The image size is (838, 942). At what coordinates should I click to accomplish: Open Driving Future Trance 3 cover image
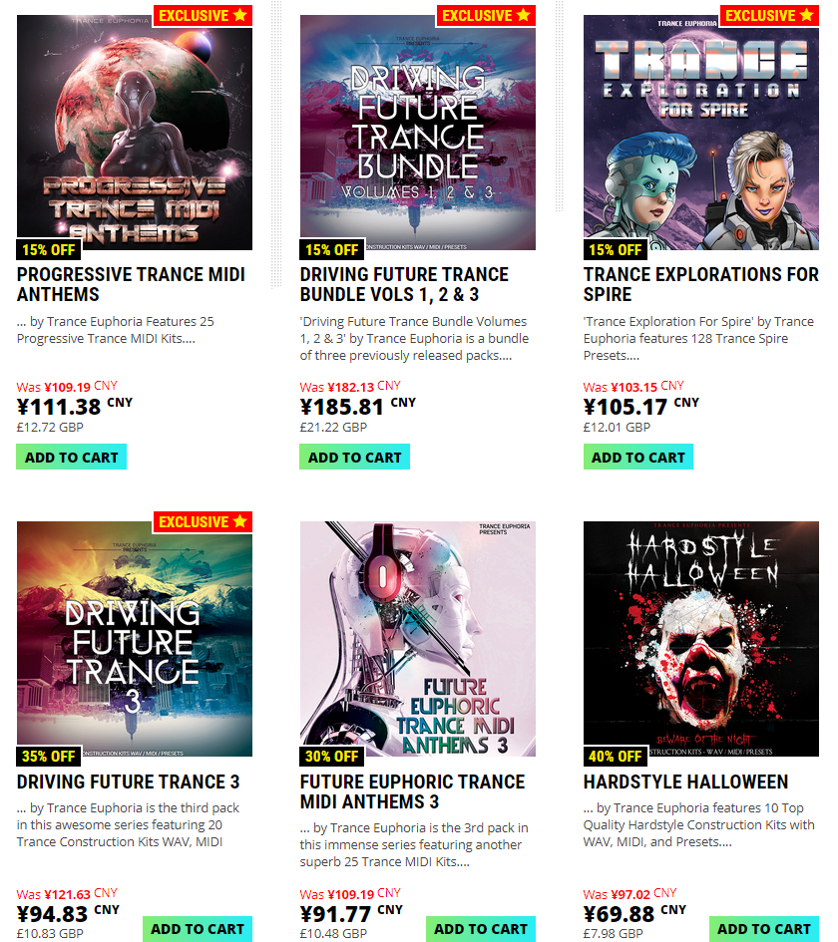point(135,639)
